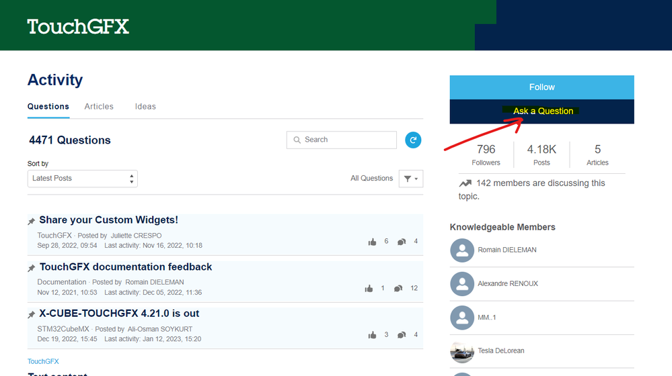Open TouchGFX documentation feedback post
This screenshot has width=672, height=376.
click(x=126, y=267)
